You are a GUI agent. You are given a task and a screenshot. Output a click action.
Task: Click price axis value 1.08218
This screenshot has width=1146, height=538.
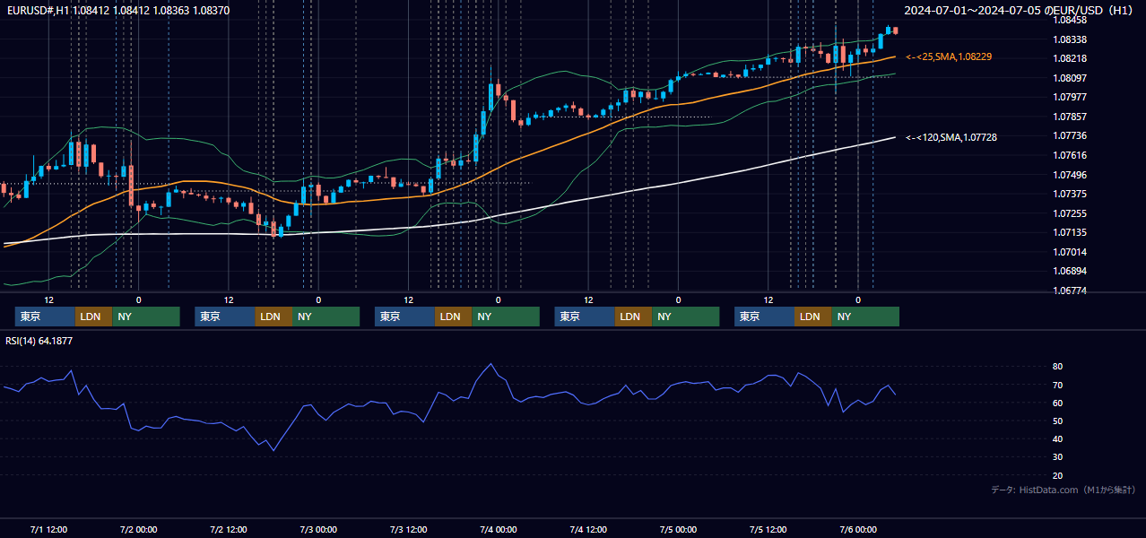pos(1070,58)
